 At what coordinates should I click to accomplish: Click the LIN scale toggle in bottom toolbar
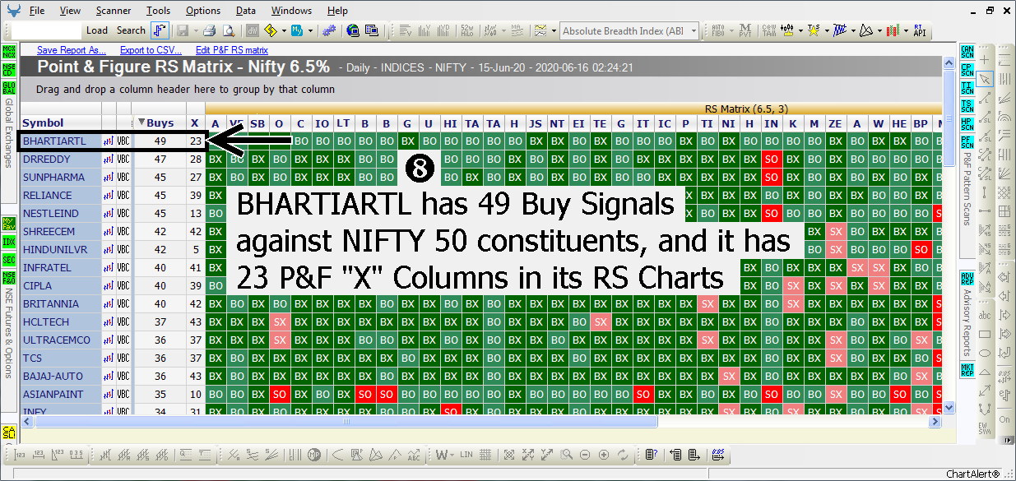pyautogui.click(x=466, y=453)
